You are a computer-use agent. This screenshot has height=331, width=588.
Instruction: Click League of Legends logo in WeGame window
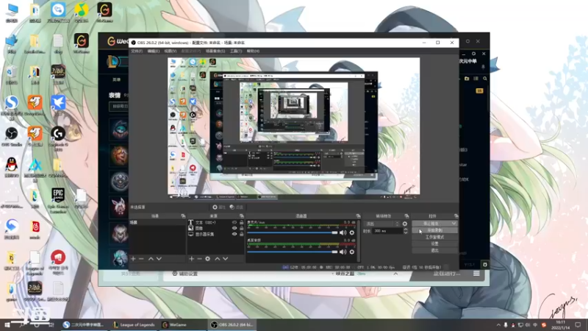click(113, 62)
